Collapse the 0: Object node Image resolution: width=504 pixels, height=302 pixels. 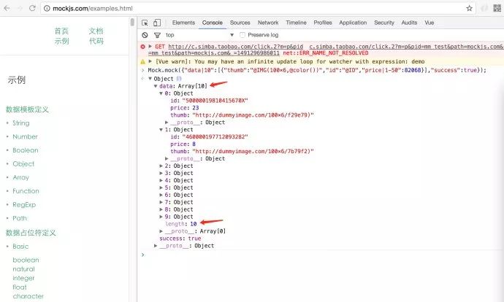point(161,93)
